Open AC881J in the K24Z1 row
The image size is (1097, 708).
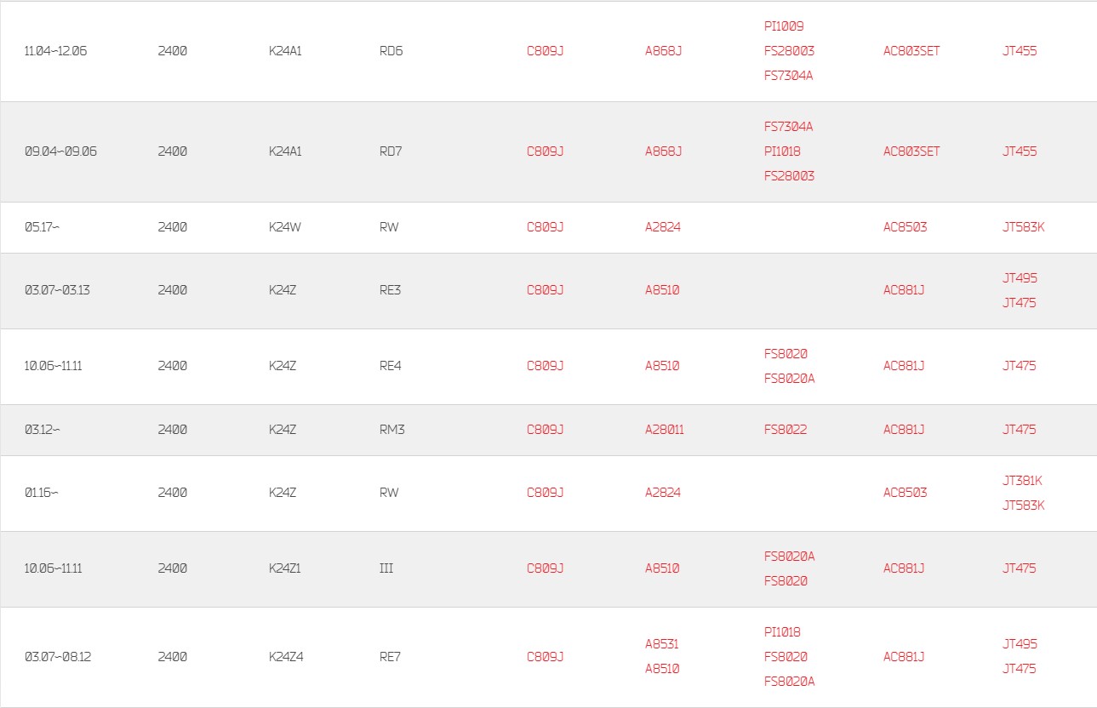tap(904, 568)
